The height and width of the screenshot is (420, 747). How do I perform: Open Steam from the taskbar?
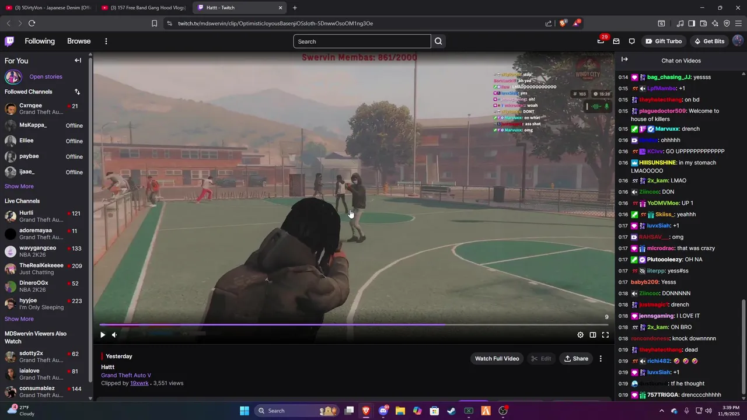(x=451, y=411)
